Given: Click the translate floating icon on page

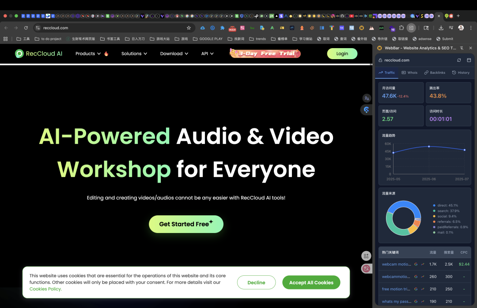Looking at the screenshot, I should pos(367,98).
